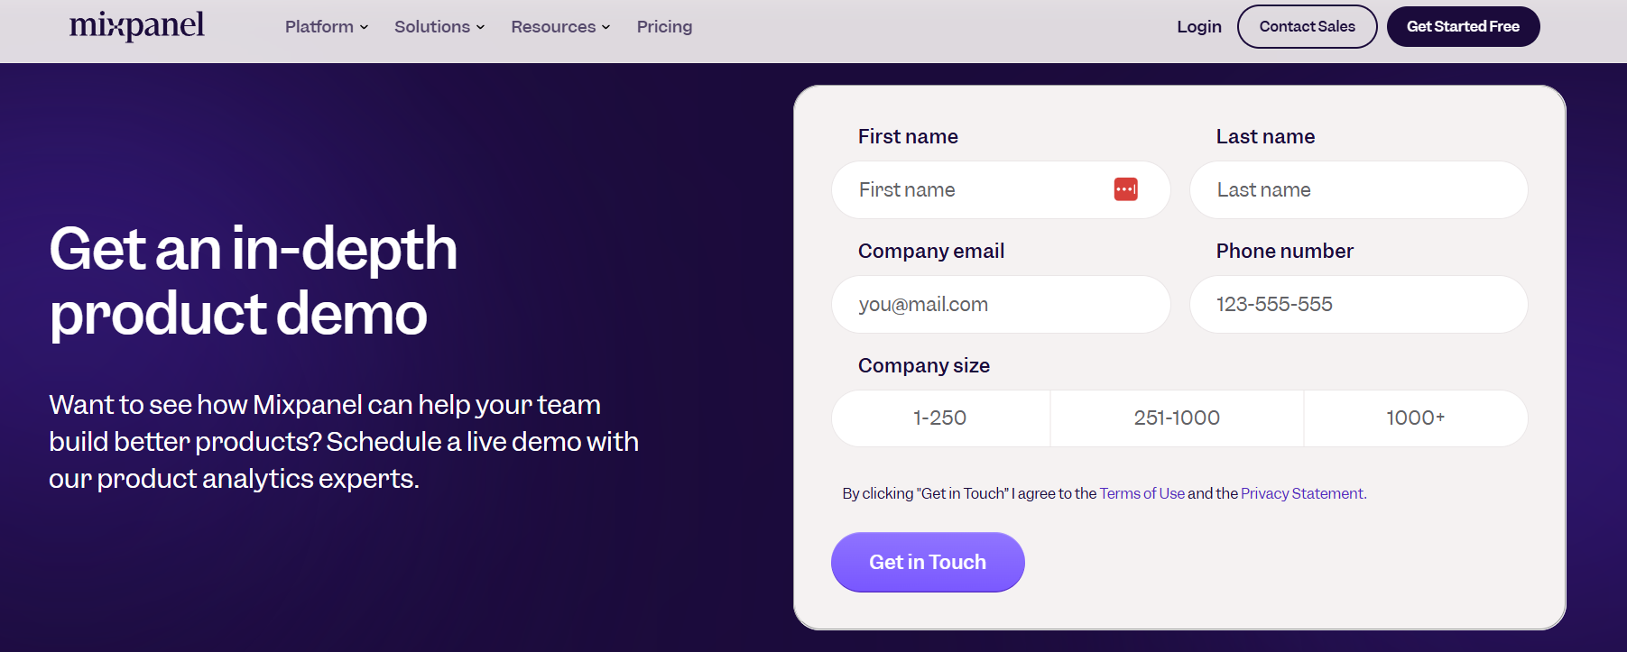This screenshot has height=652, width=1627.
Task: Submit the form with Get in Touch
Action: (x=927, y=561)
